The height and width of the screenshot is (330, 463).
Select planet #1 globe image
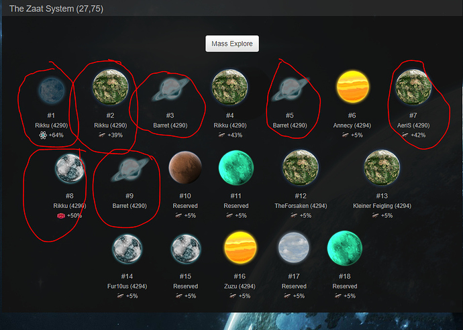coord(52,90)
